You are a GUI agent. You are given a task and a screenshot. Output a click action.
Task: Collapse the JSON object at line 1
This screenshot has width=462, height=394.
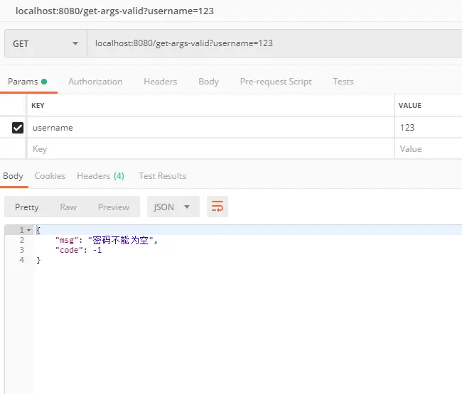[x=29, y=230]
